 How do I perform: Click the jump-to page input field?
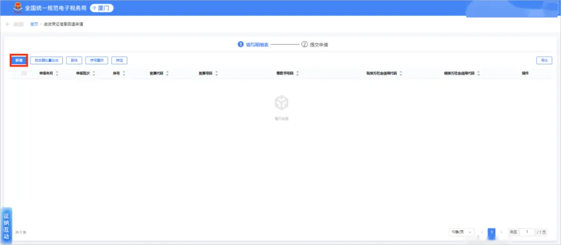[x=527, y=232]
